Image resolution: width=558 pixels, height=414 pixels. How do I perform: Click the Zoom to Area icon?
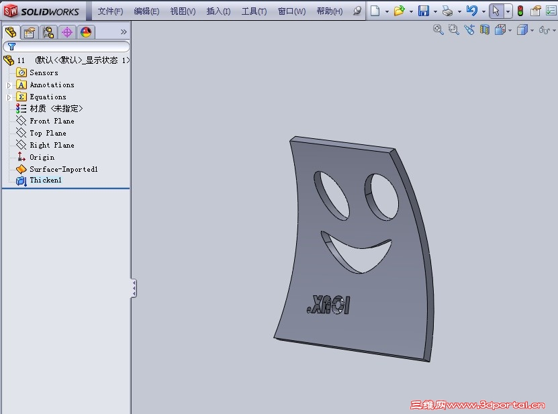[453, 30]
